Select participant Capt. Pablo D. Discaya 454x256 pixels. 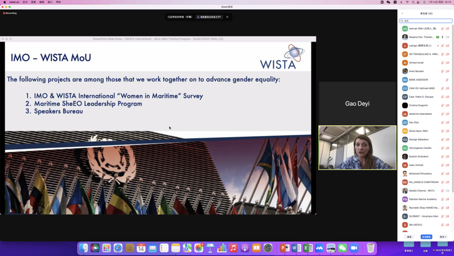(x=426, y=97)
